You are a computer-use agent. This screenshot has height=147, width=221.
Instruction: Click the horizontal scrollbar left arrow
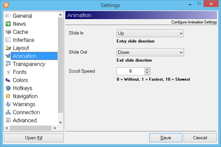(6, 128)
